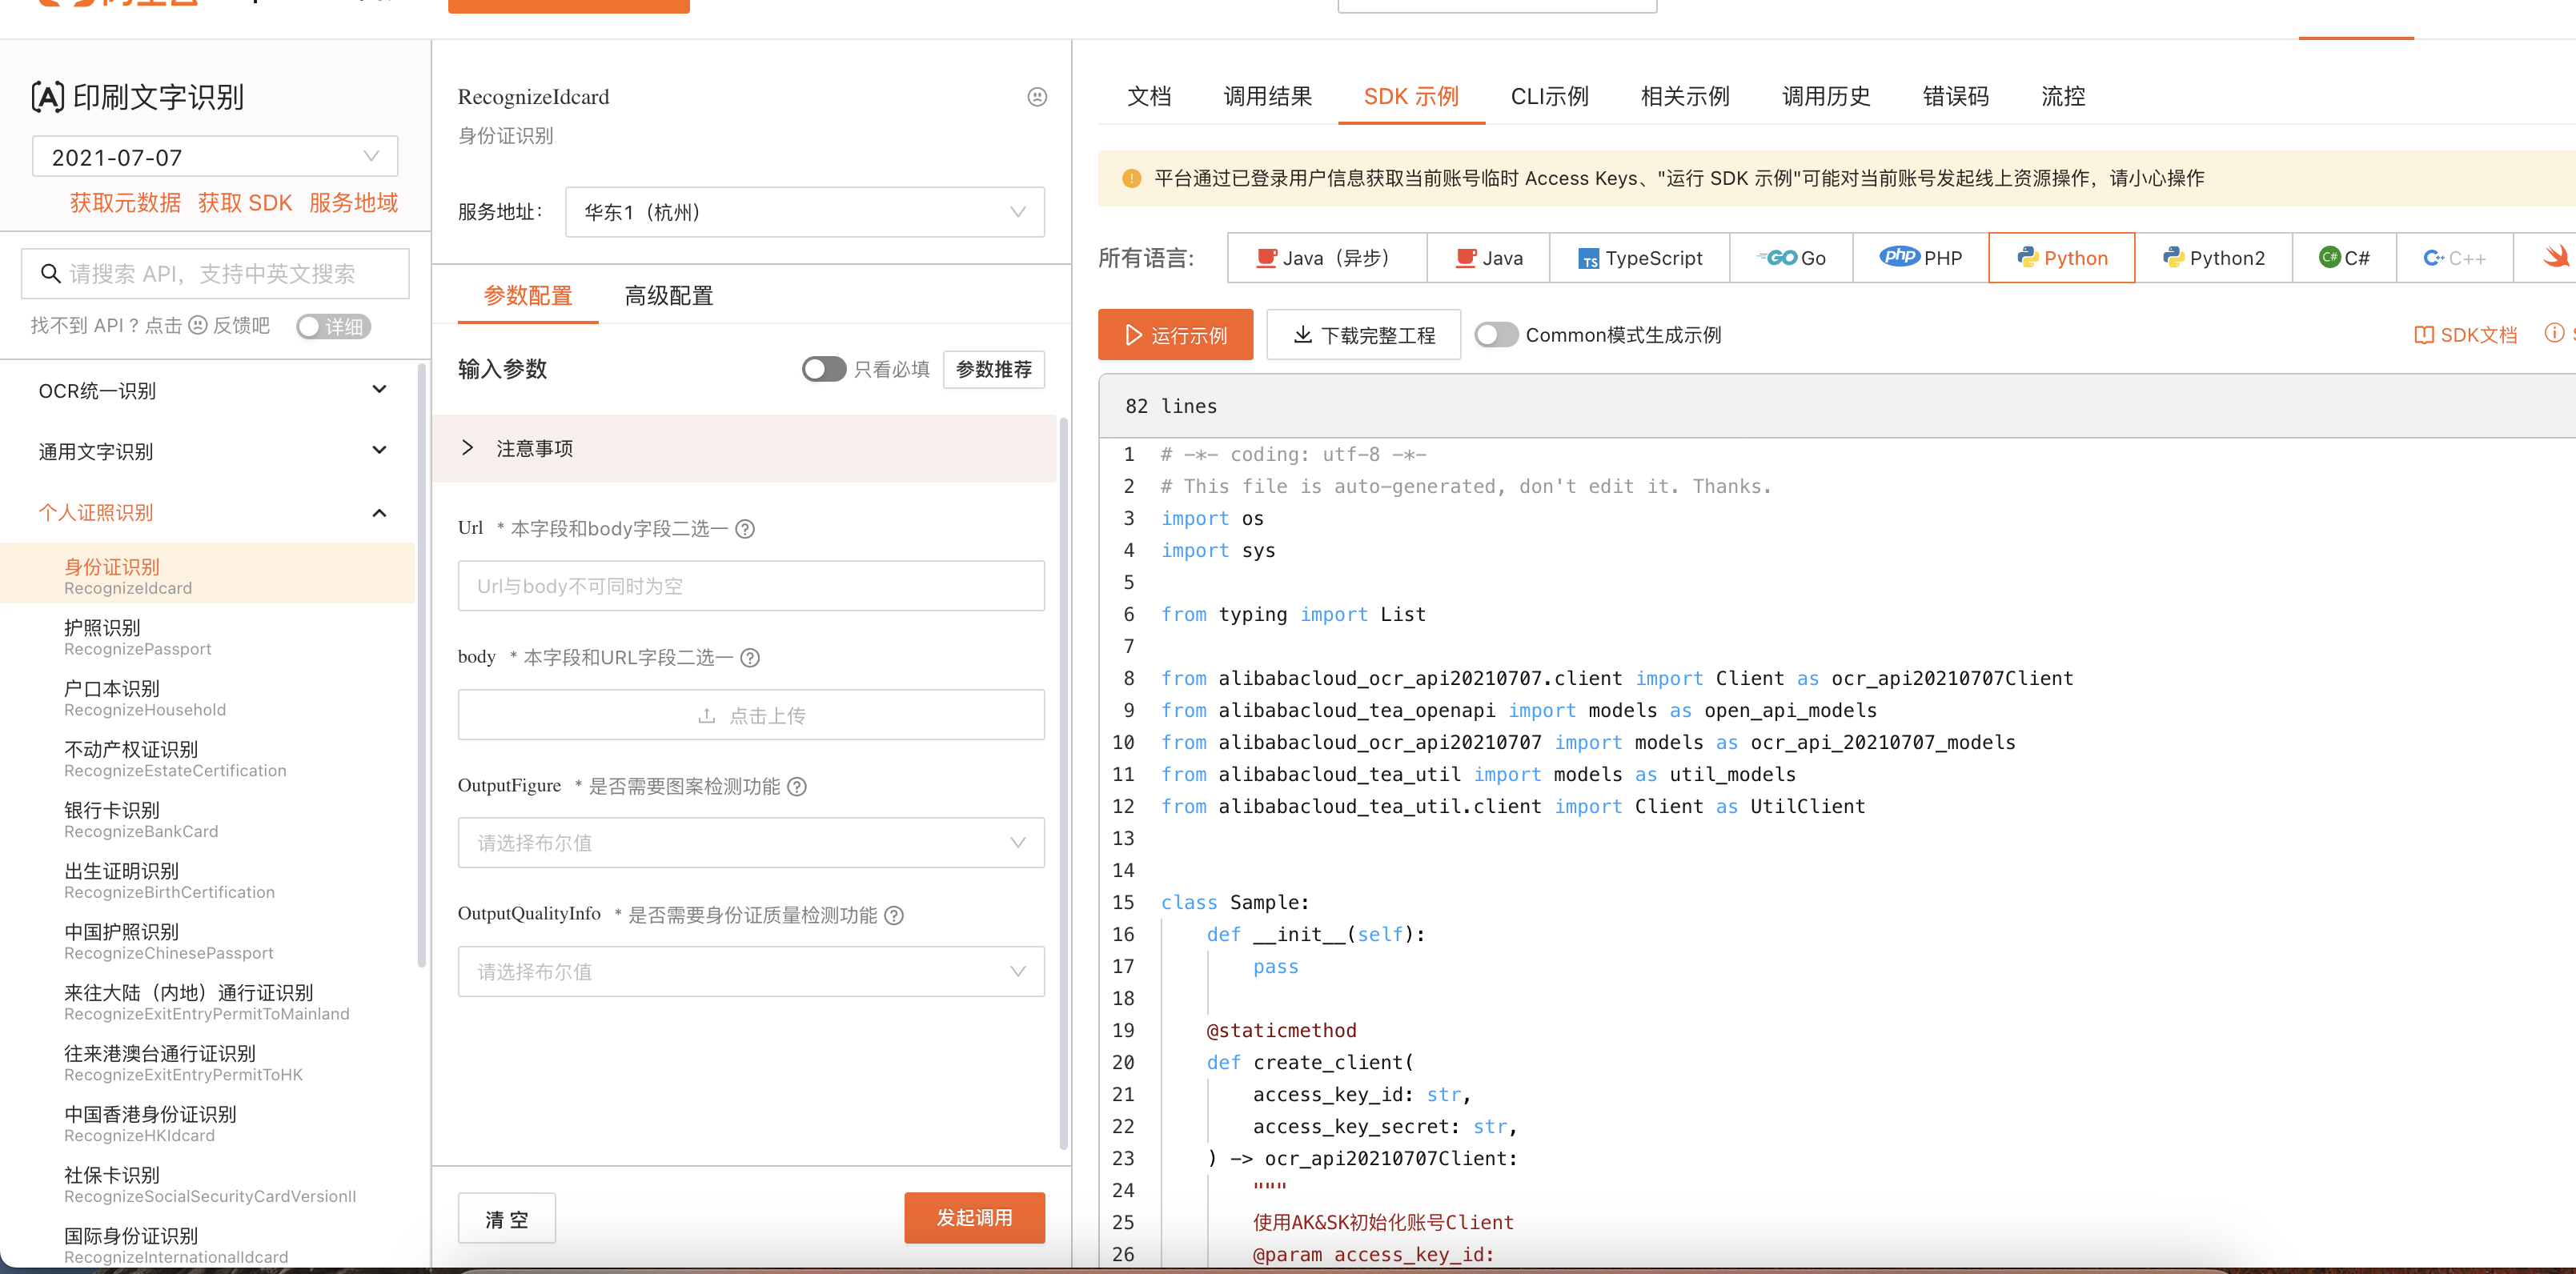Click the 下载完整工程 button
Image resolution: width=2576 pixels, height=1274 pixels.
coord(1363,335)
